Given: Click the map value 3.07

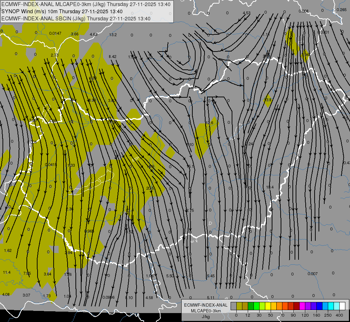Looking at the screenshot, I should [x=26, y=295].
